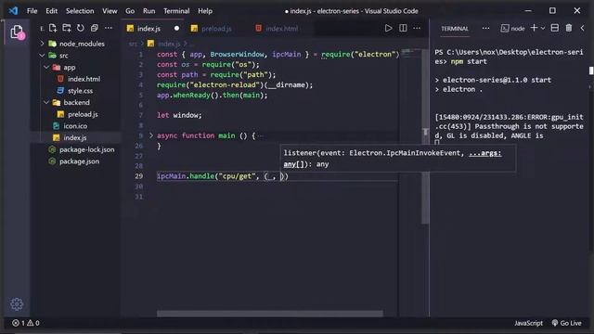The width and height of the screenshot is (594, 334).
Task: Click the New File icon in explorer
Action: pos(53,28)
